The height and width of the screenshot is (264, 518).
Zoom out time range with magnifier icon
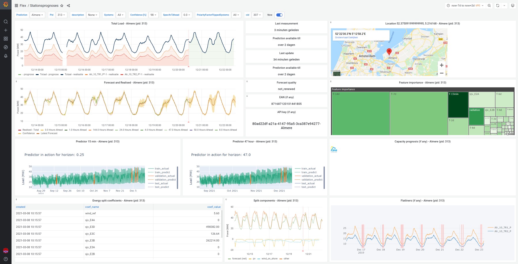click(x=489, y=5)
